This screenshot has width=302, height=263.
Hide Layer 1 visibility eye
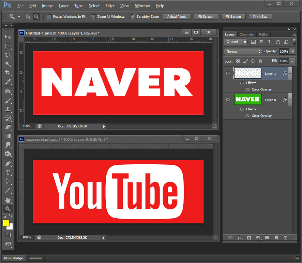(228, 73)
